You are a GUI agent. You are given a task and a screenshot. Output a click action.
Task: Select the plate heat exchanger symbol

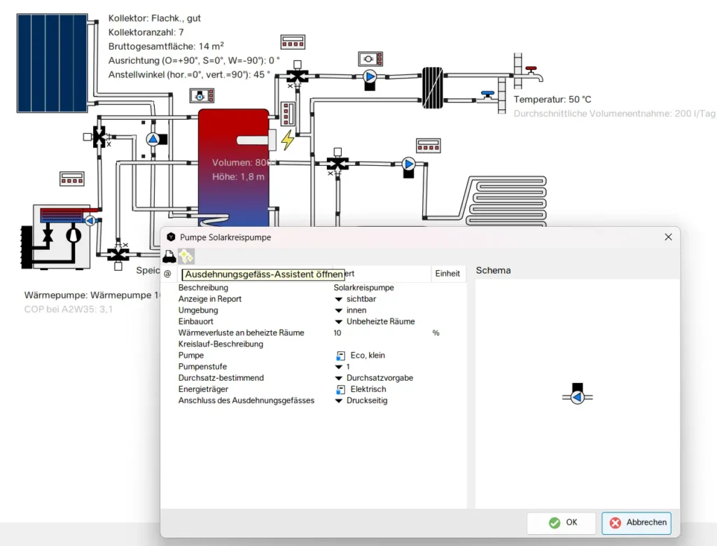(x=432, y=87)
